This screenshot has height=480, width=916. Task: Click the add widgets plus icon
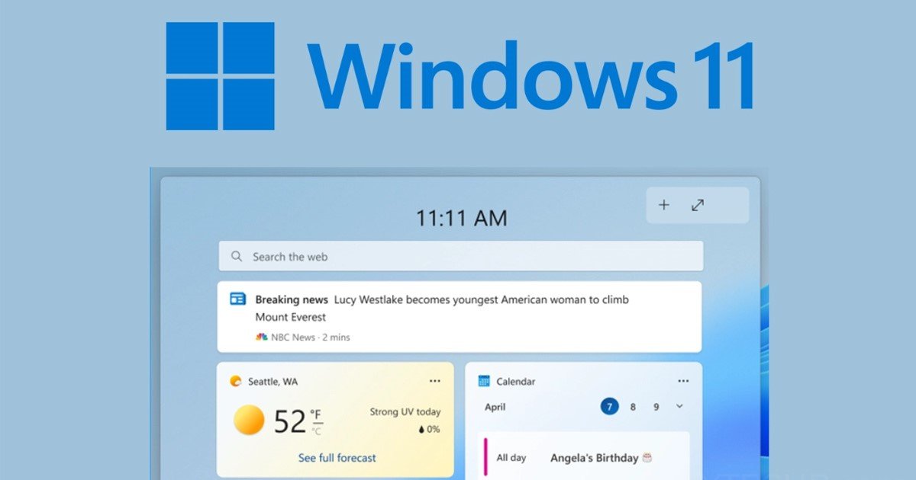point(664,205)
